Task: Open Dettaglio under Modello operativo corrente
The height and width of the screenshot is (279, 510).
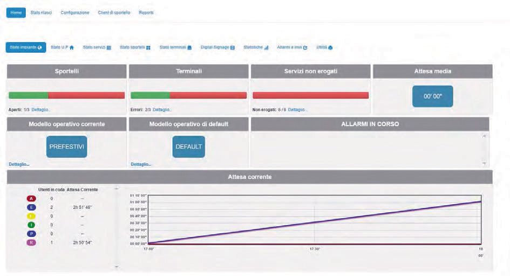Action: [19, 164]
